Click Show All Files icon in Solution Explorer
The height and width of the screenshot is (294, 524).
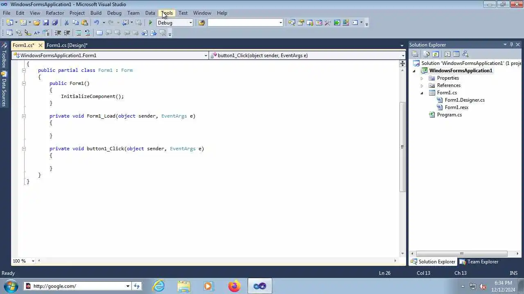pos(427,54)
